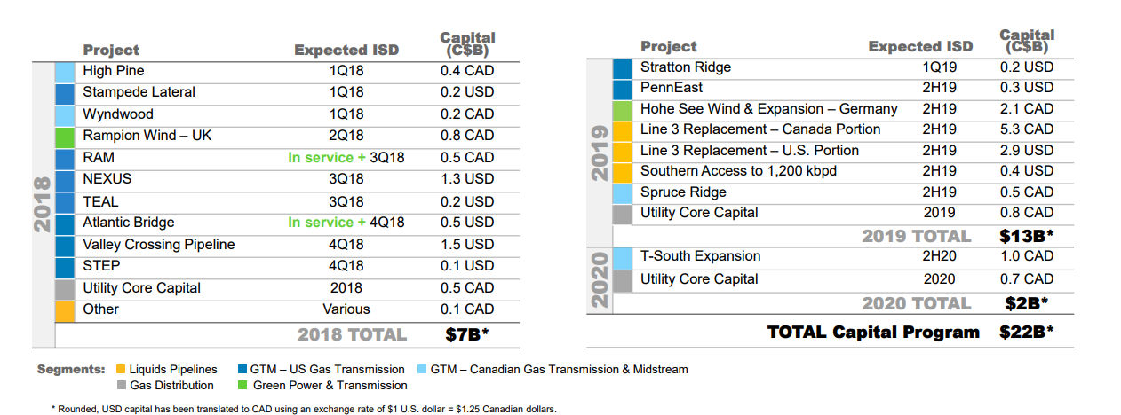Click the '5.3 CAD' capital value
Viewport: 1121px width, 415px height.
[x=1027, y=129]
